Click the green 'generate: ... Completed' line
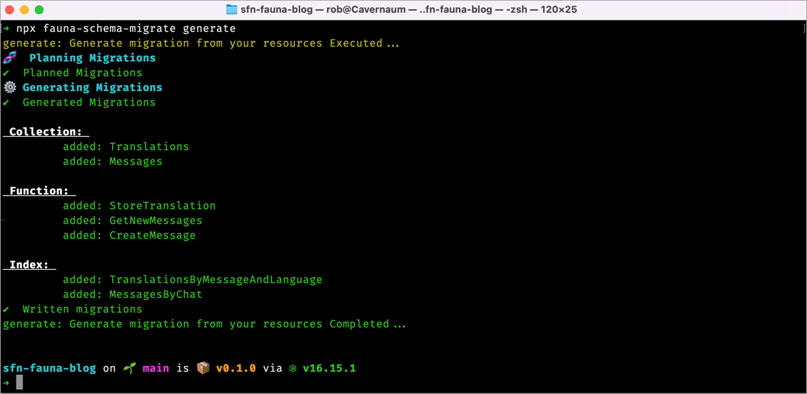The image size is (807, 394). pyautogui.click(x=204, y=324)
